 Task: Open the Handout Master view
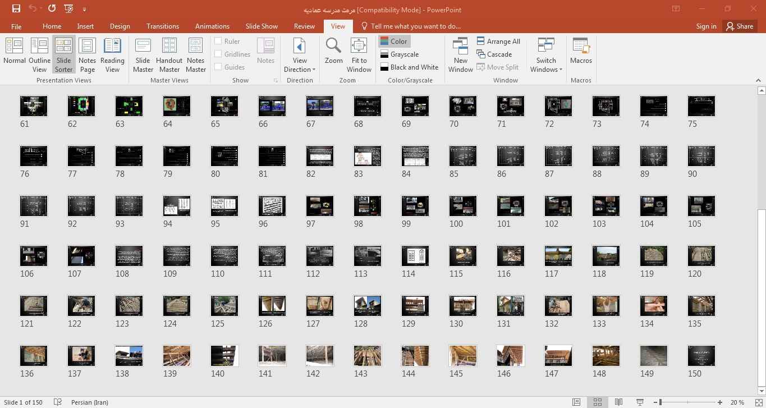[169, 54]
